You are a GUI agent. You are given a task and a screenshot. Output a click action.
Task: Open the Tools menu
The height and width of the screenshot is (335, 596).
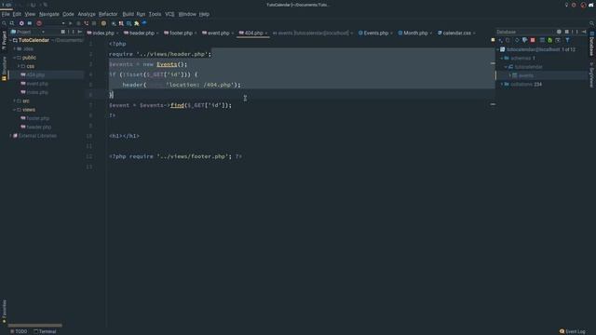coord(155,14)
